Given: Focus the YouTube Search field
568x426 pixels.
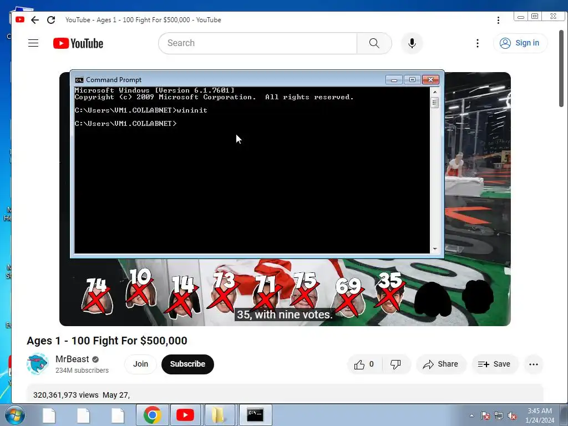Looking at the screenshot, I should pyautogui.click(x=257, y=43).
